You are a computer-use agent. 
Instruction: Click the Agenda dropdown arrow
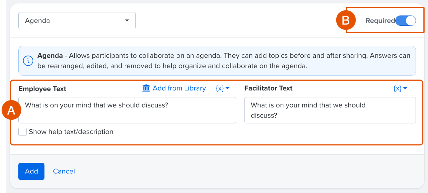click(x=127, y=21)
